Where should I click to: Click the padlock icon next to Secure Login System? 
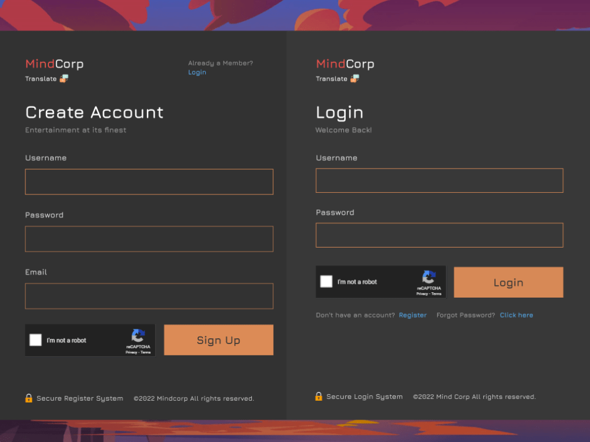click(x=319, y=397)
